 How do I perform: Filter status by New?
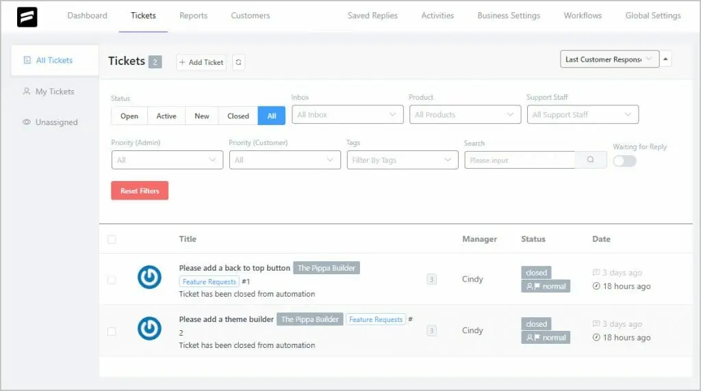pyautogui.click(x=202, y=116)
